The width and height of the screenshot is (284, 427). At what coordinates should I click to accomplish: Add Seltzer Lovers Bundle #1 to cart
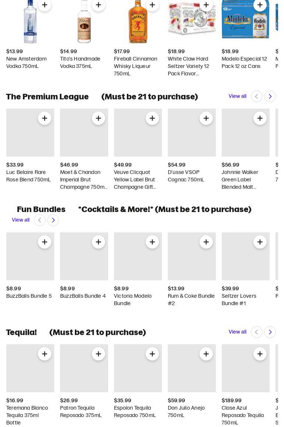click(x=260, y=242)
